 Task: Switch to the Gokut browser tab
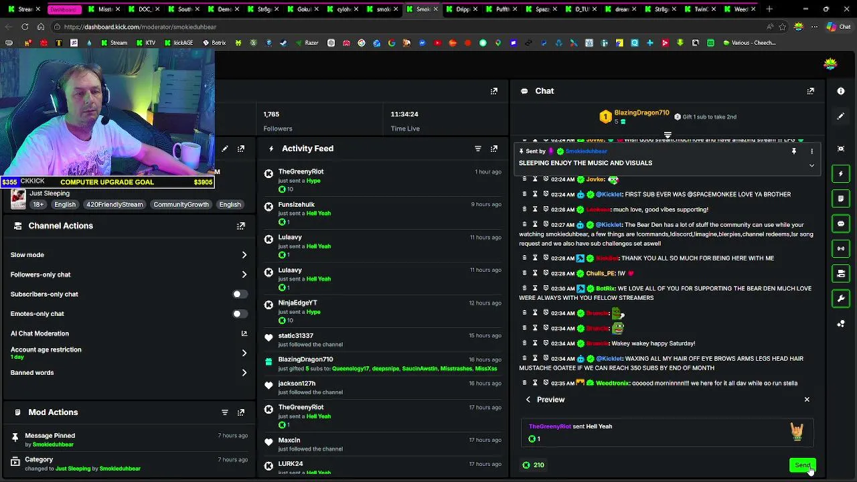coord(303,9)
